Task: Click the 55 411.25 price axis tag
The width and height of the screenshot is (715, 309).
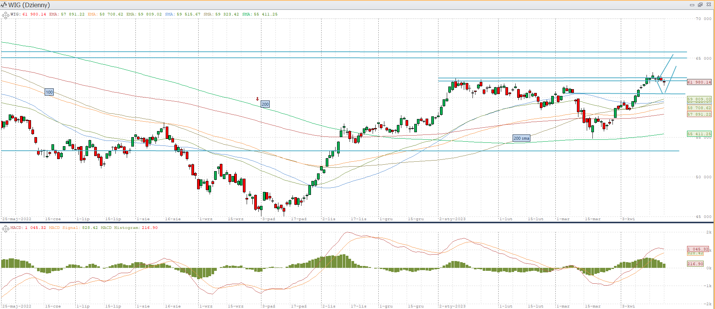Action: [x=699, y=134]
